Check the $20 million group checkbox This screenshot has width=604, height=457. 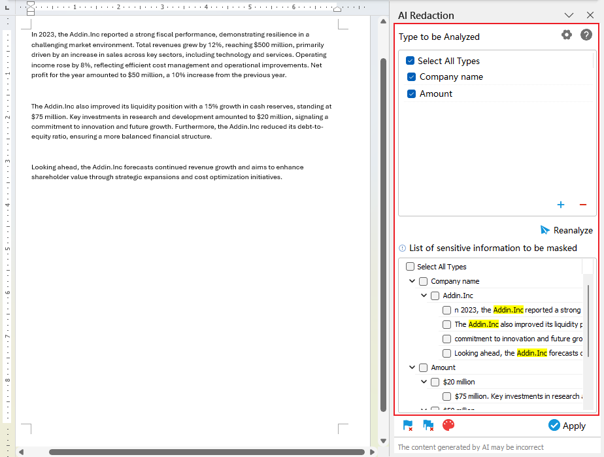click(x=435, y=382)
